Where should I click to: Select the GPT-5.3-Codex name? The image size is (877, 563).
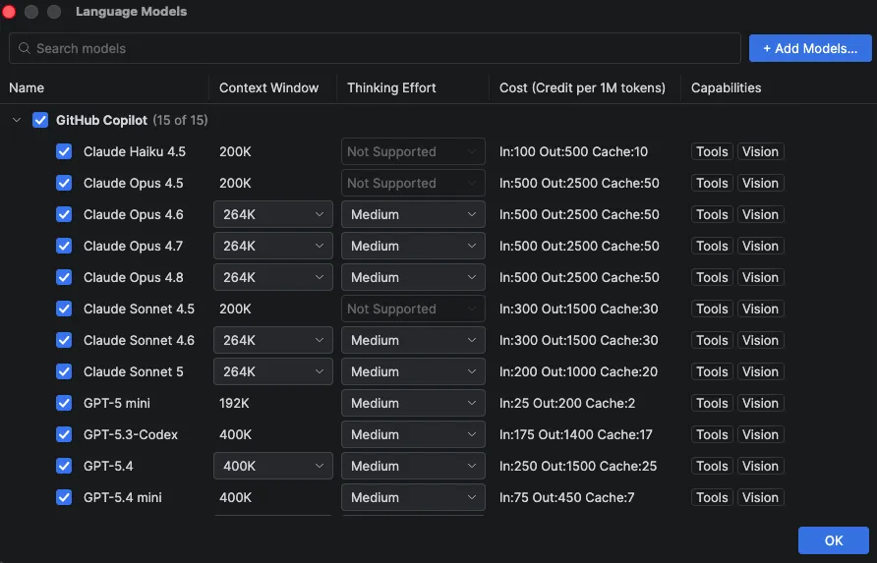(131, 434)
